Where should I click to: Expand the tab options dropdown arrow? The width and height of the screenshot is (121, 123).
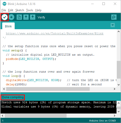[113, 25]
